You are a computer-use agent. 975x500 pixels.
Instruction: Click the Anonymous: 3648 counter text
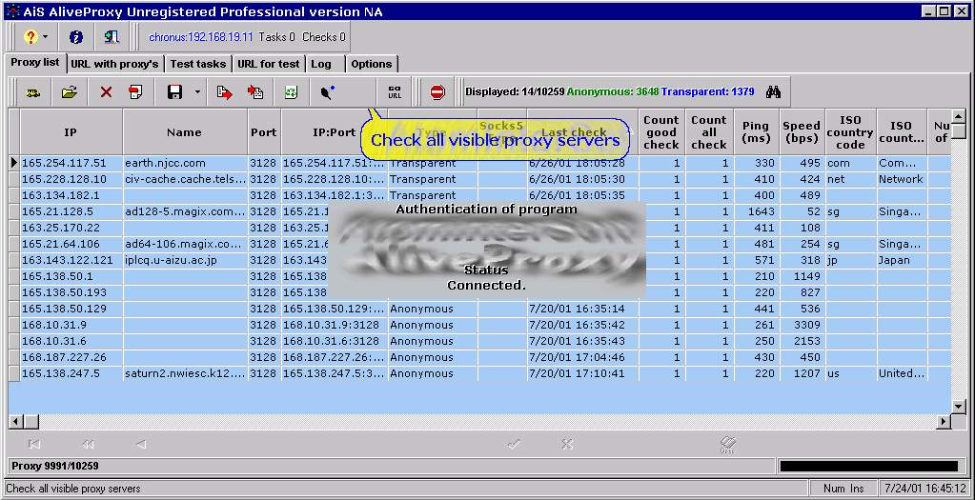(612, 92)
